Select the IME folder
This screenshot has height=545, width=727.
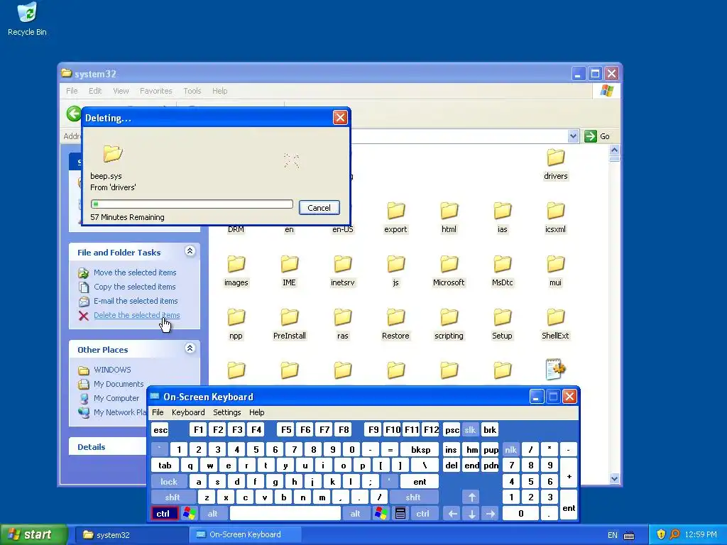[290, 270]
